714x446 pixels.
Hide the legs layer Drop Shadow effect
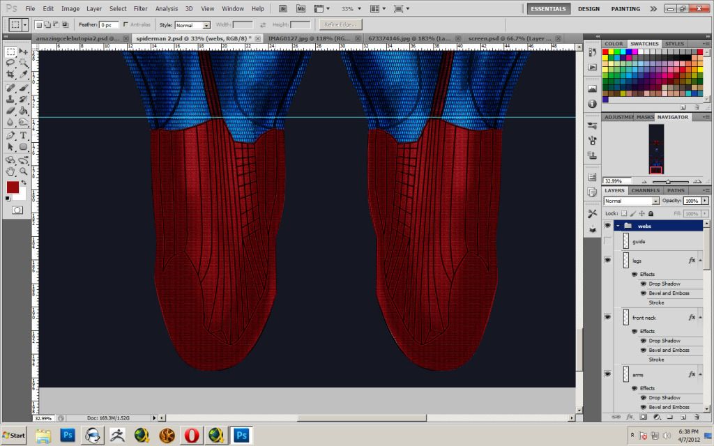click(644, 284)
